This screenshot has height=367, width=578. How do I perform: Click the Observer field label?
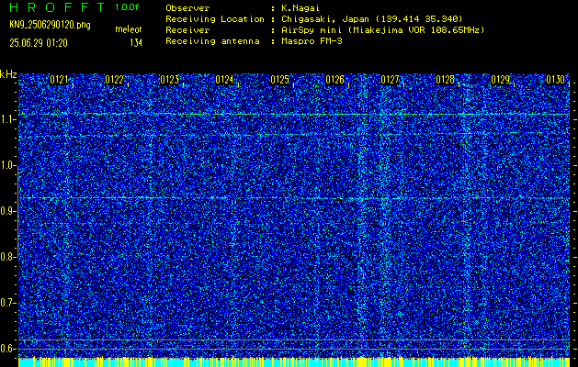pyautogui.click(x=187, y=7)
